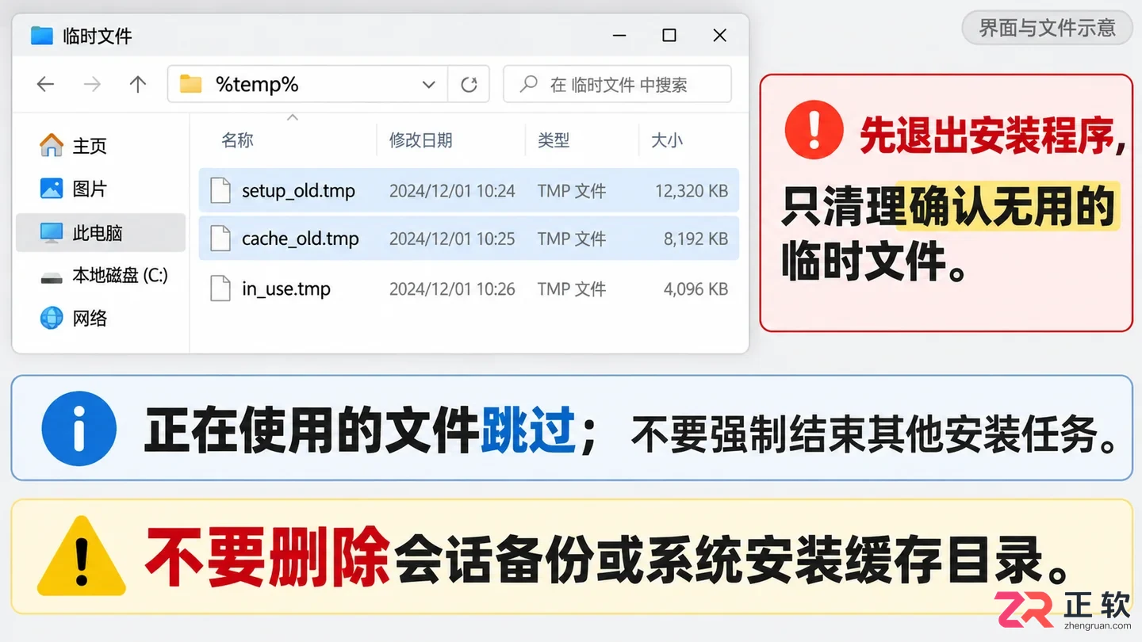
Task: Open 主页 in the sidebar
Action: click(100, 146)
